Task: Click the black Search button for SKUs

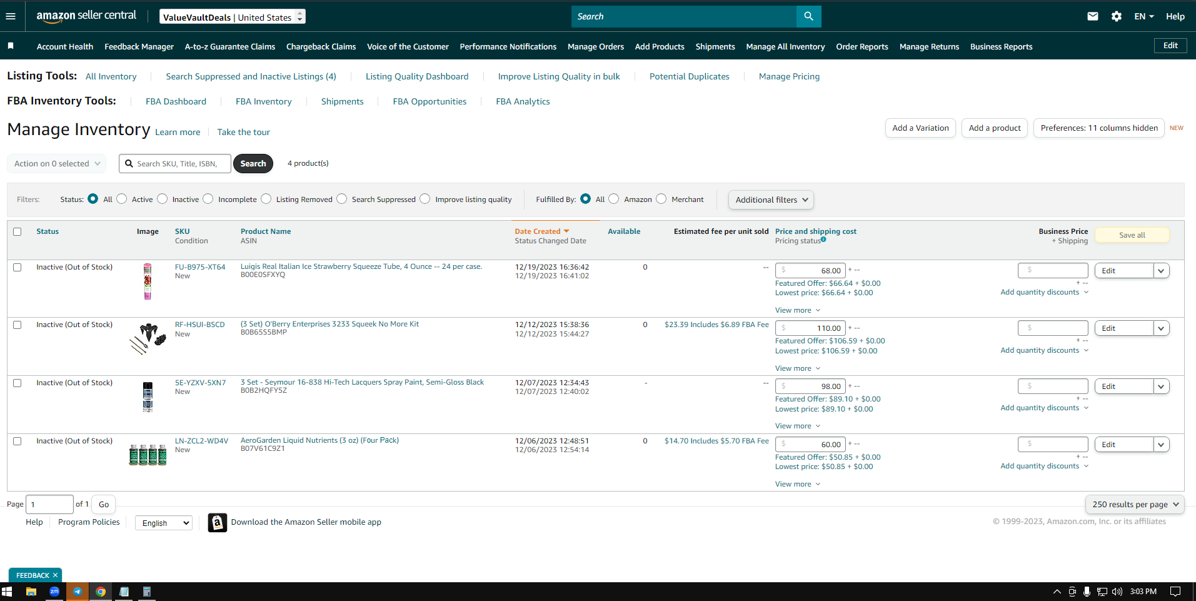Action: tap(253, 164)
